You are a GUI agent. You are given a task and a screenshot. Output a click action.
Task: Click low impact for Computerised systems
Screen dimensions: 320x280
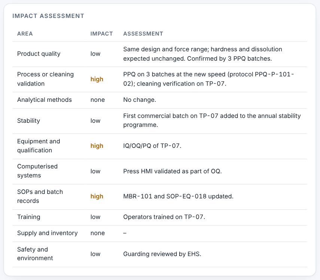[95, 171]
